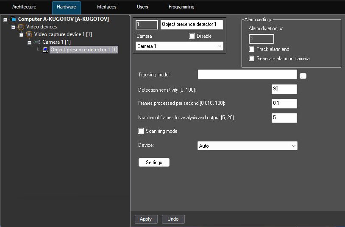
Task: Click the Camera 1 camera icon
Action: (37, 42)
